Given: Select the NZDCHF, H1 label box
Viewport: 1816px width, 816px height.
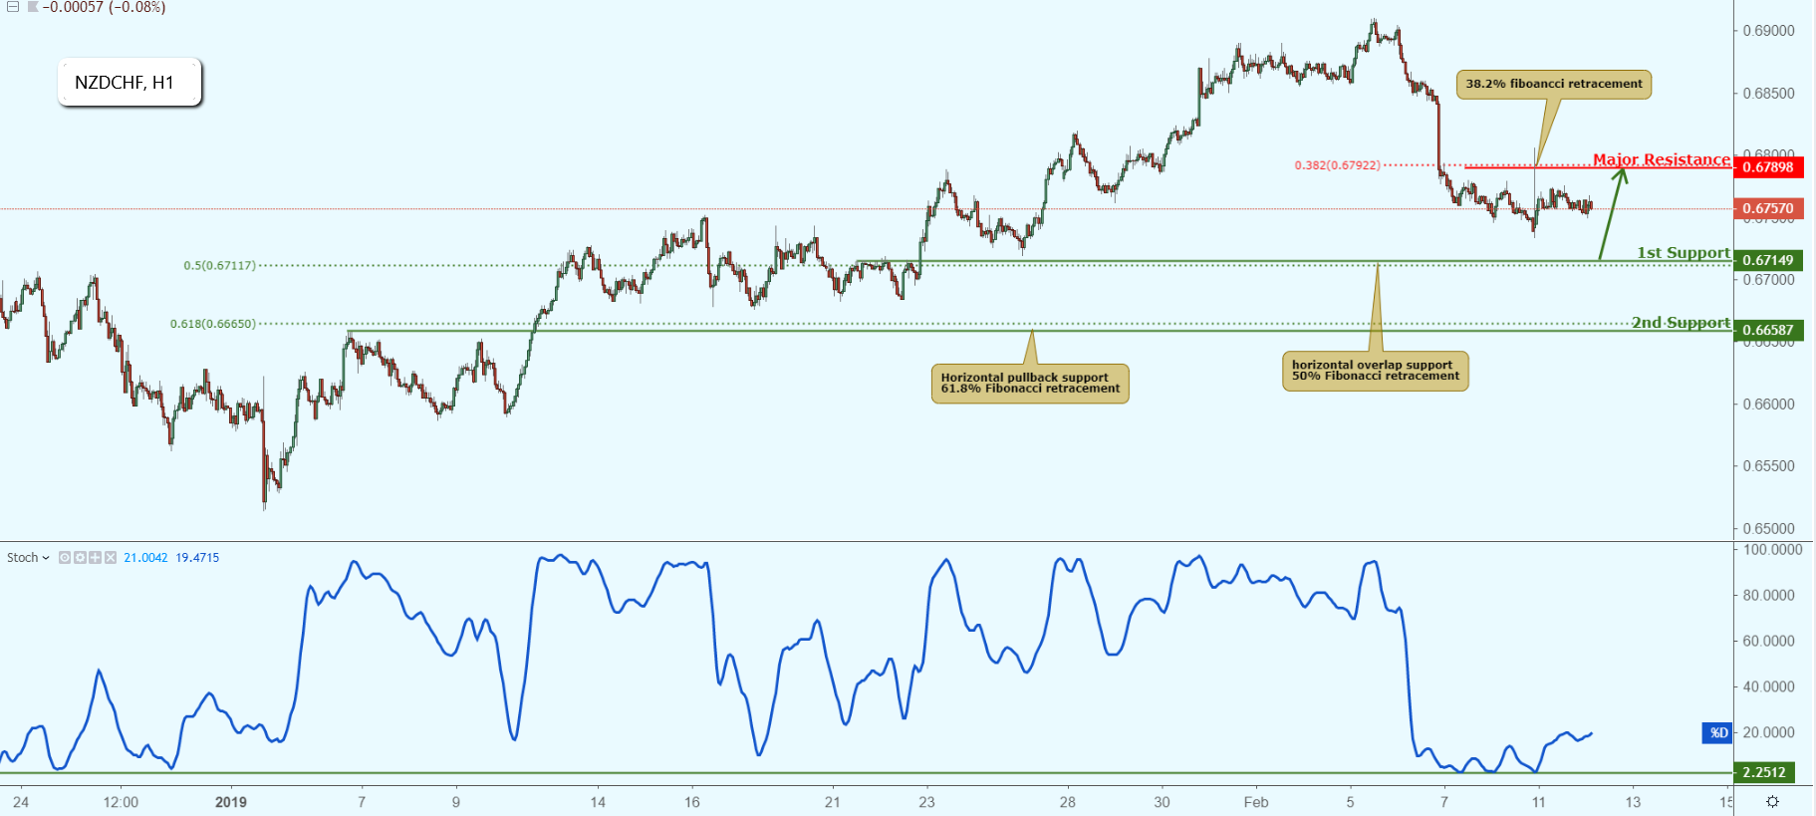Looking at the screenshot, I should tap(130, 83).
